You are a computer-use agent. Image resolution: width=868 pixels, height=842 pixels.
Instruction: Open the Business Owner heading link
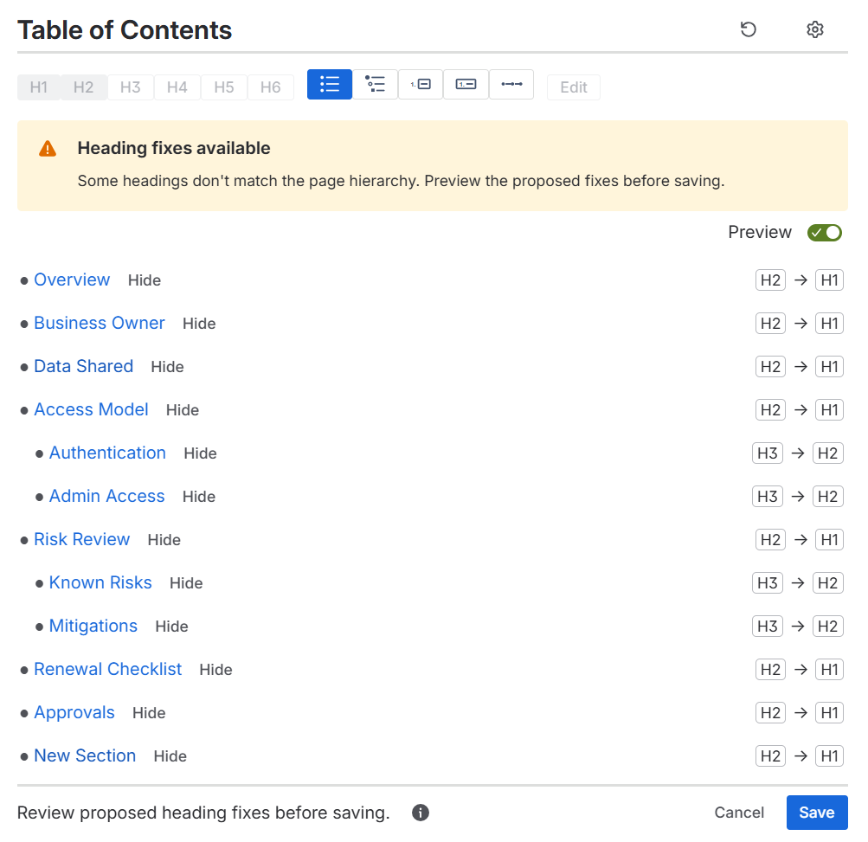coord(100,323)
